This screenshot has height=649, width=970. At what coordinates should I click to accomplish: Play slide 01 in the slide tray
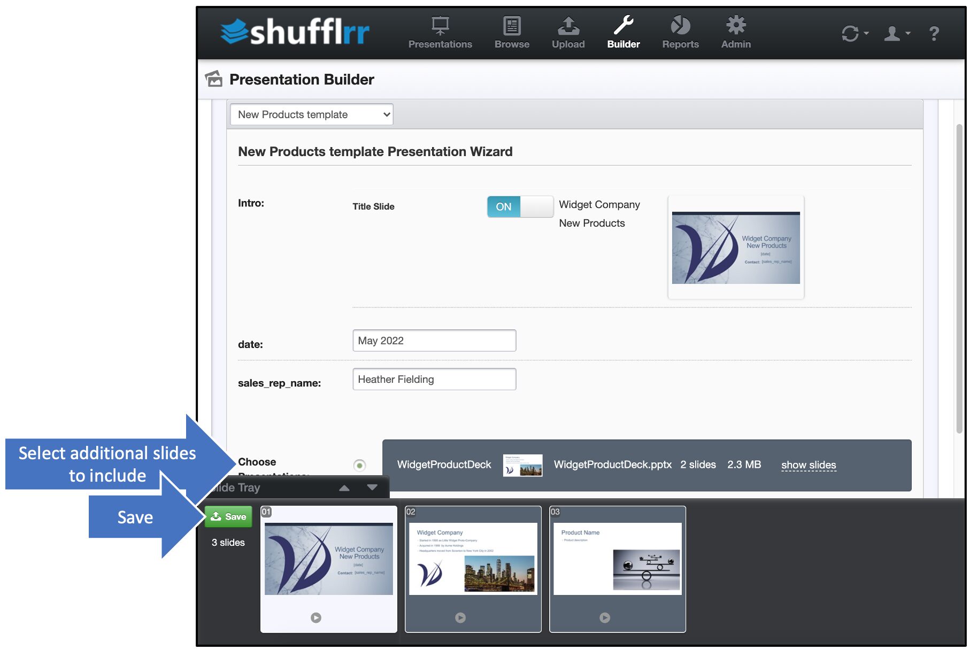click(316, 617)
